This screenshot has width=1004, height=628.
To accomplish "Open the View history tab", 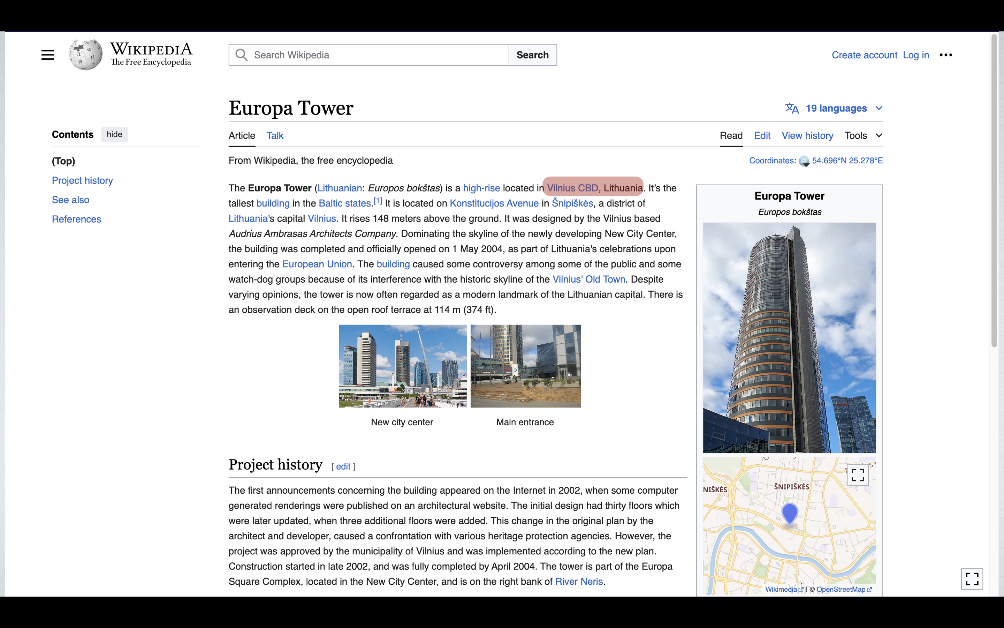I will pos(807,135).
